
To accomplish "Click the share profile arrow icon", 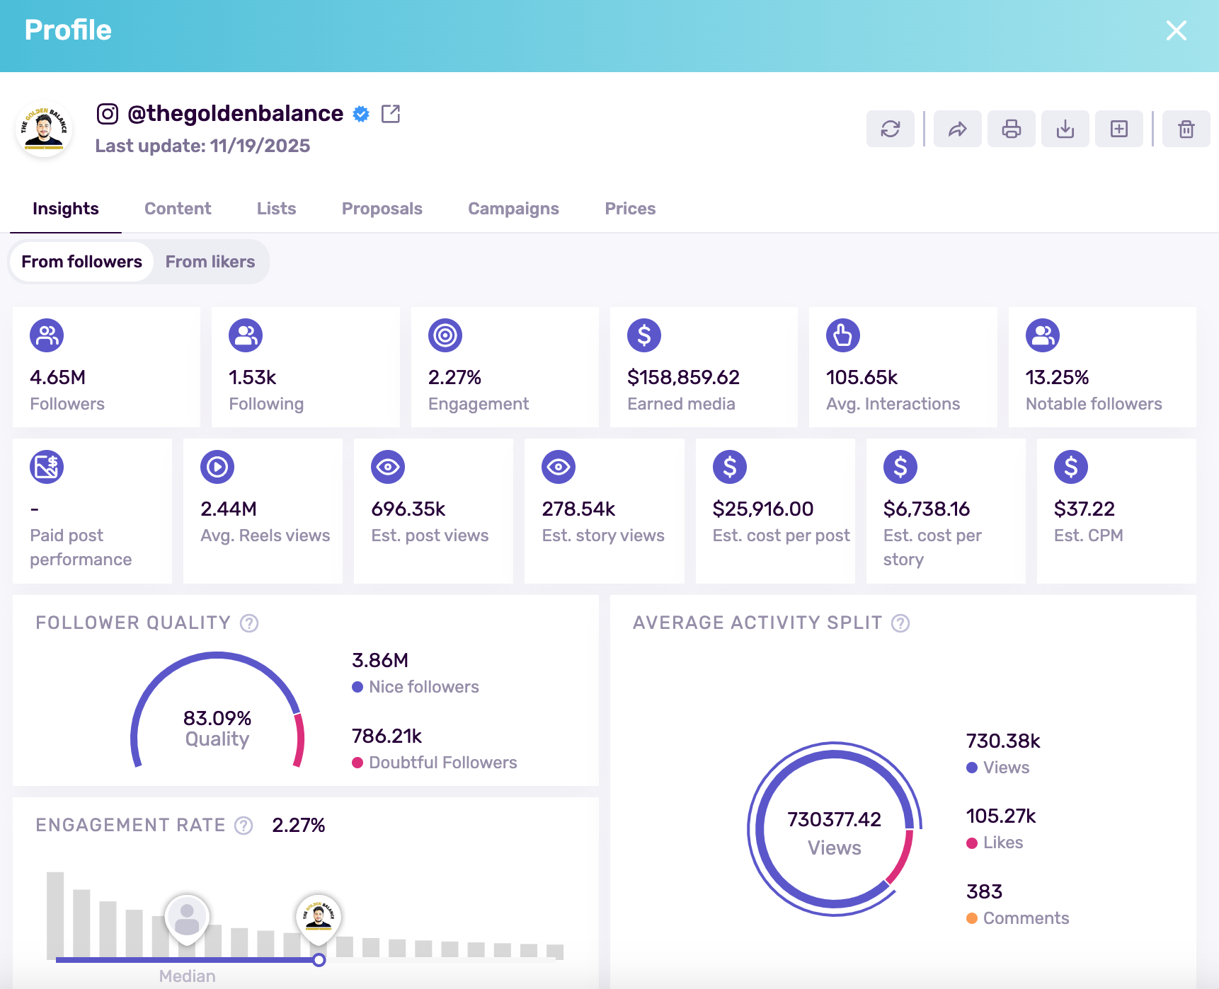I will pos(957,129).
